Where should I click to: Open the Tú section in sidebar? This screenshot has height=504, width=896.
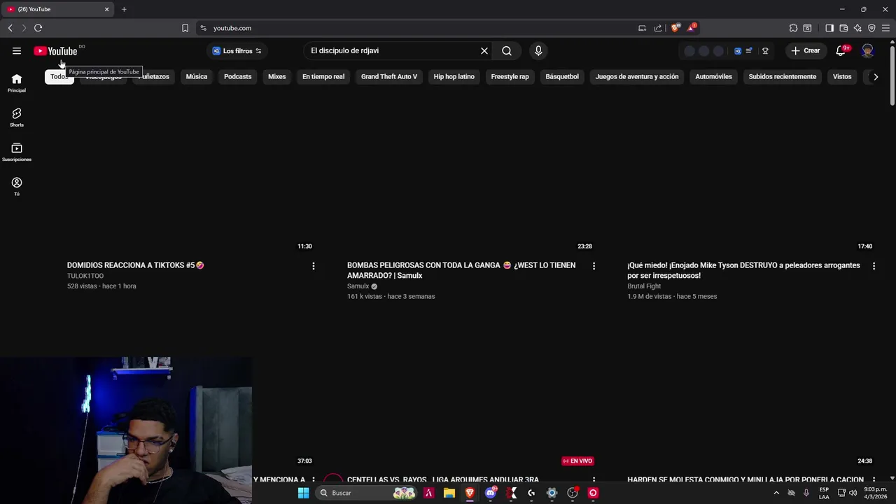pos(17,186)
